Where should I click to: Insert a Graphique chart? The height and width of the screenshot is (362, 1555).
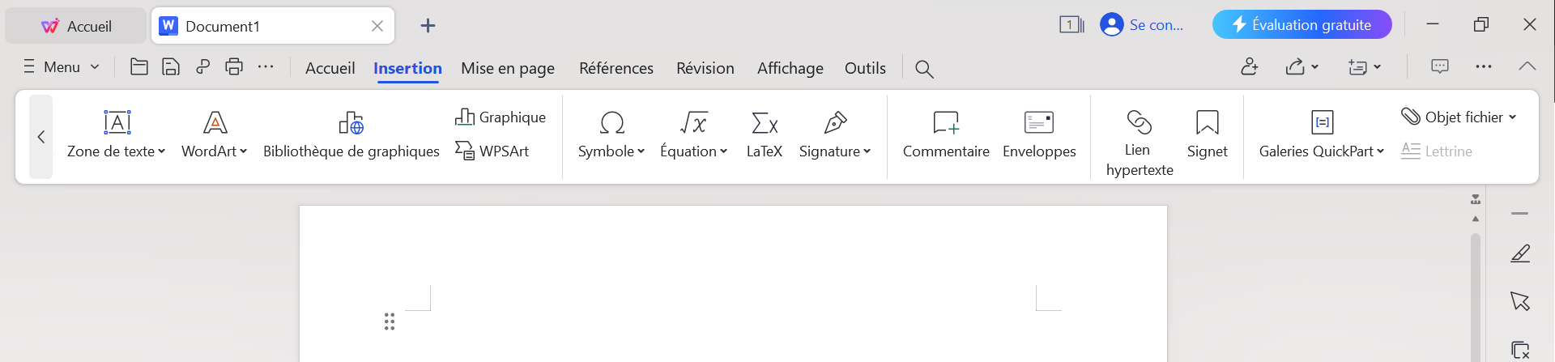pyautogui.click(x=501, y=117)
